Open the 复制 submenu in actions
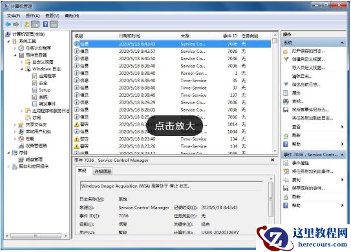This screenshot has width=351, height=252. pos(342,180)
